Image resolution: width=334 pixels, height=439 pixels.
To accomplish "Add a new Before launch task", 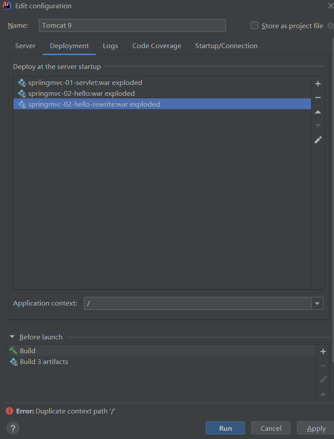I will [x=323, y=351].
